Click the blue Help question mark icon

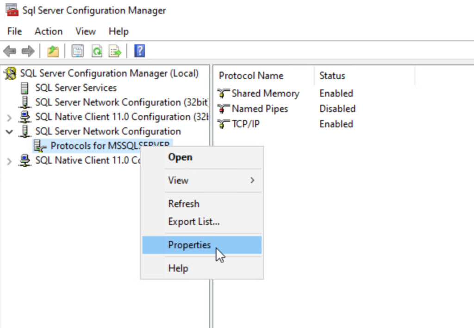point(139,51)
